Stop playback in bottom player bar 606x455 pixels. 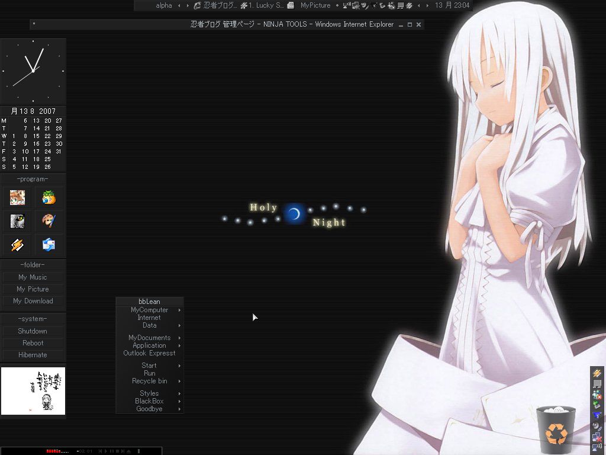(x=117, y=451)
